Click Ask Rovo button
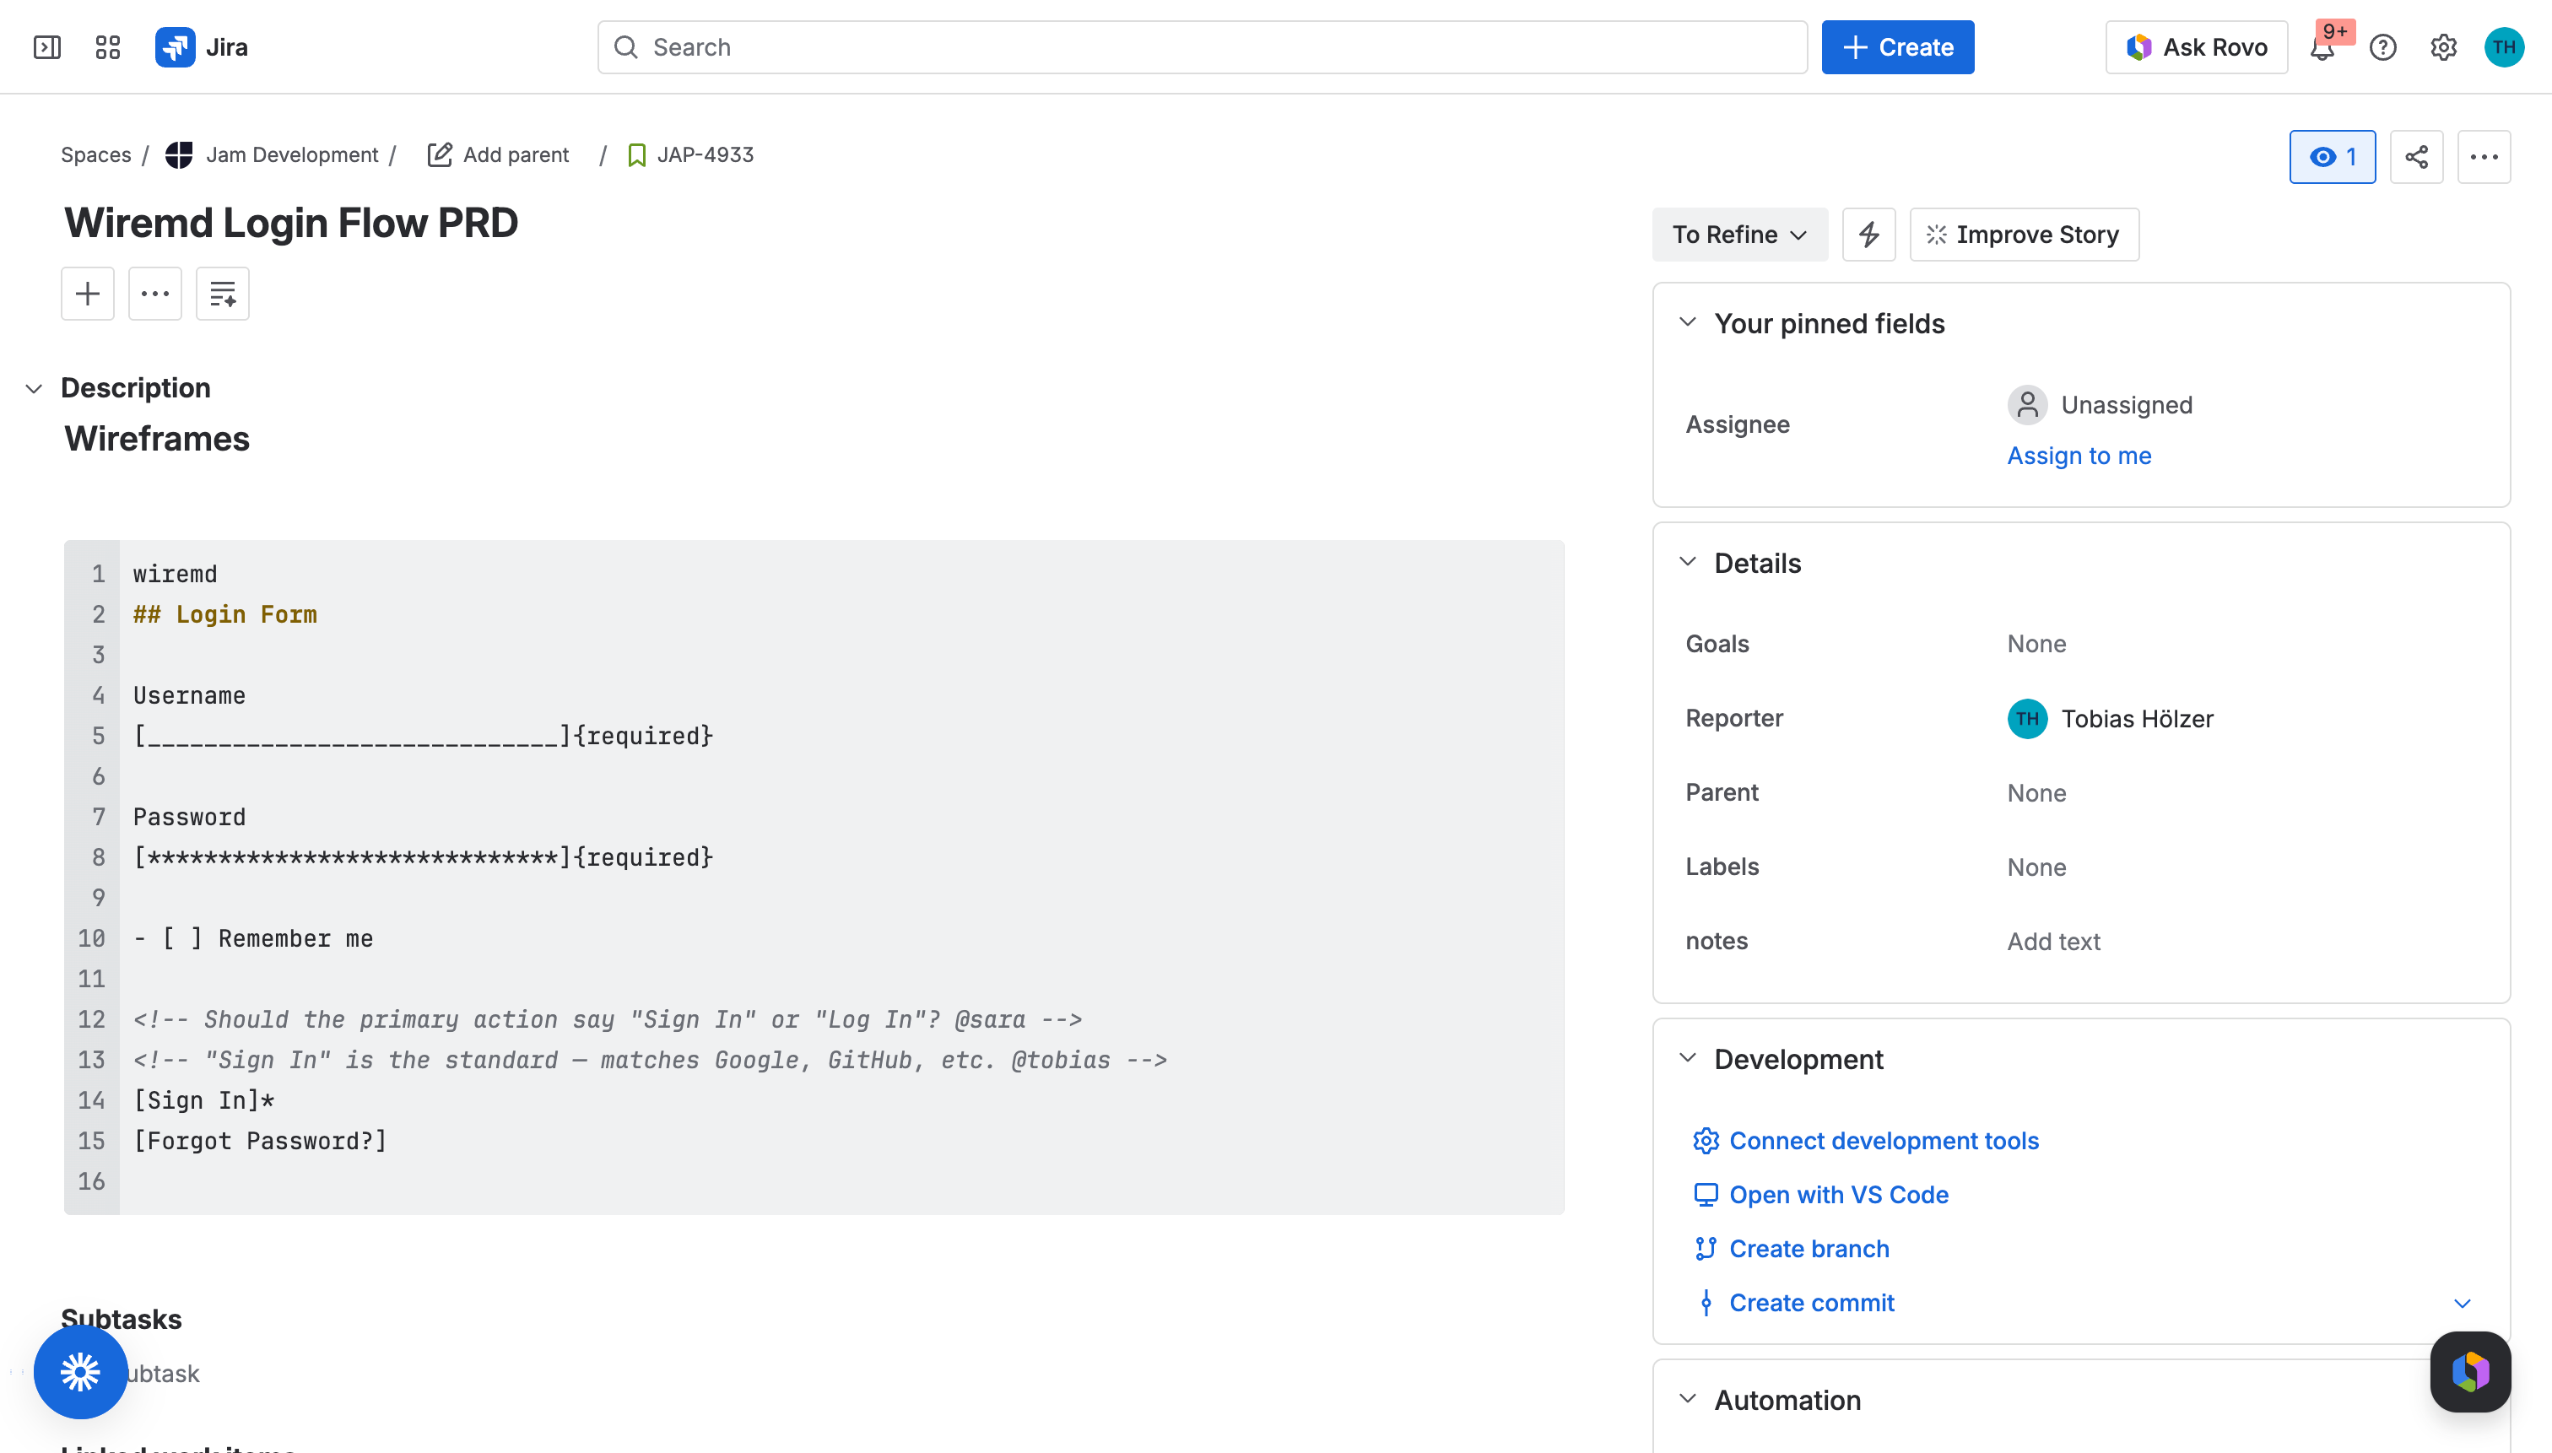 2196,47
